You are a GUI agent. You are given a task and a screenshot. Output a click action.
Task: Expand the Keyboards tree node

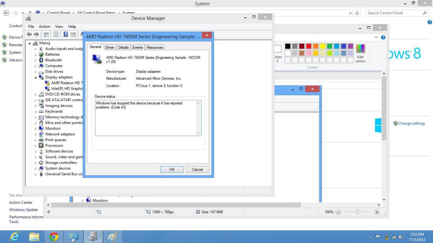pos(36,111)
